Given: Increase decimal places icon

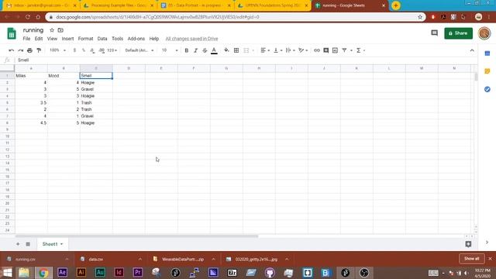Looking at the screenshot, I should (x=102, y=50).
